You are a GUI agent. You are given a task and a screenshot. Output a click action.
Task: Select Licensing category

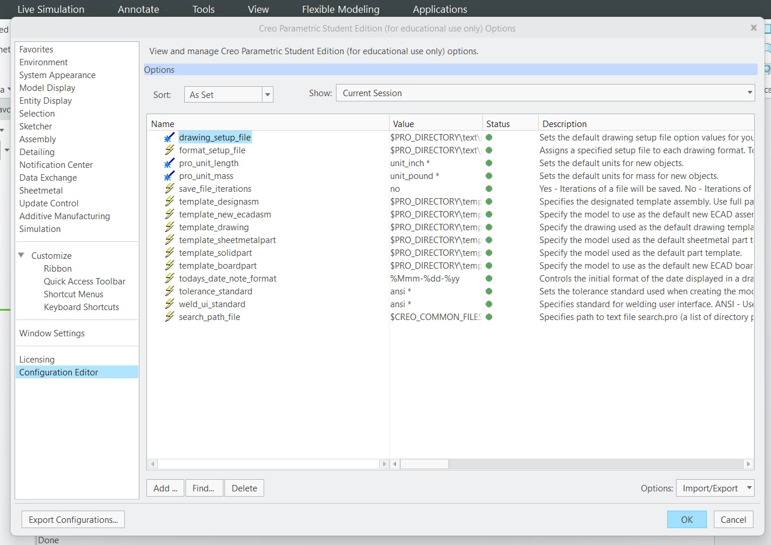(x=37, y=360)
